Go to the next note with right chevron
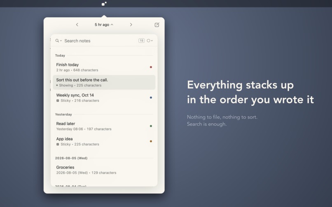The width and height of the screenshot is (332, 207). (131, 25)
